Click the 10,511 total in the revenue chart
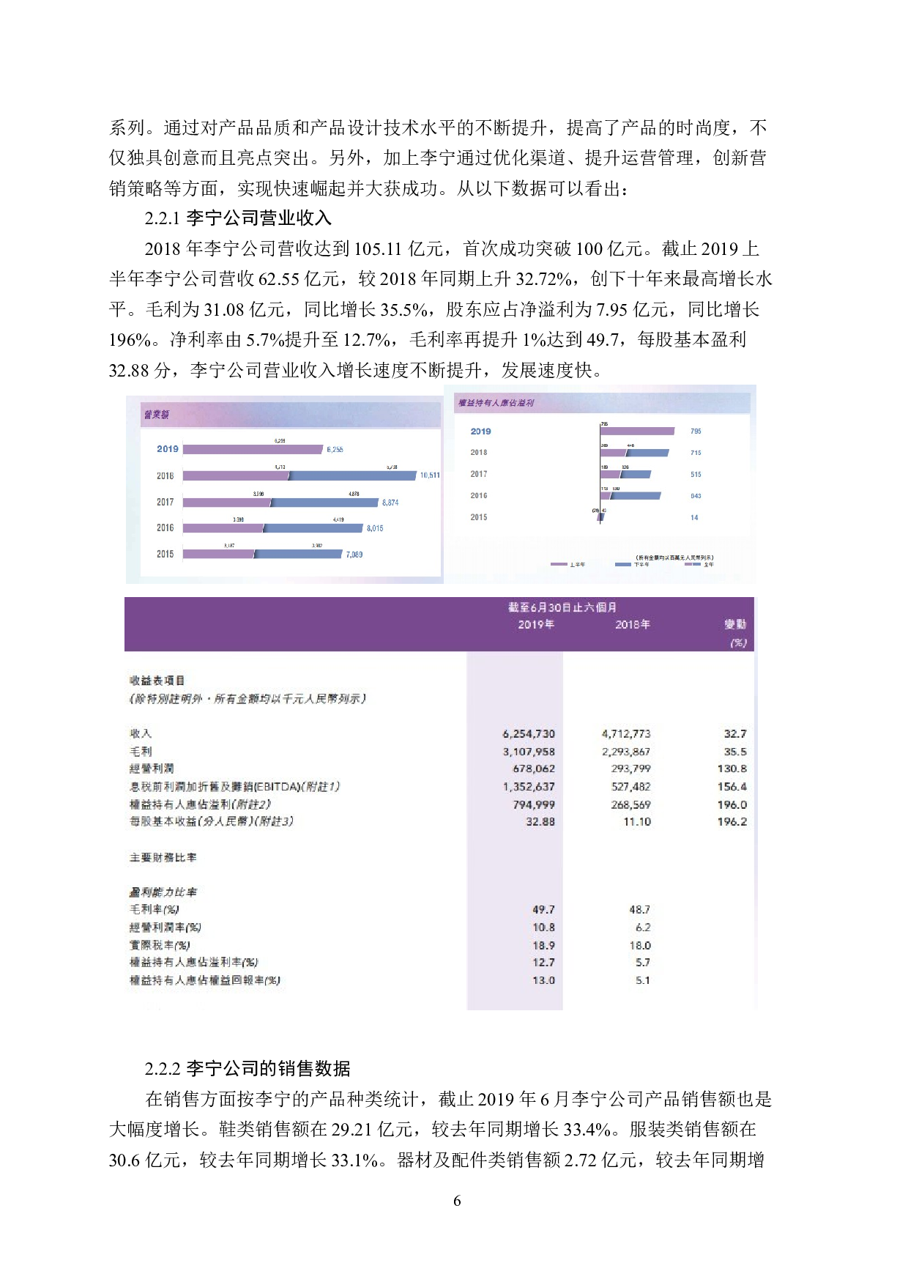908x1285 pixels. (430, 475)
